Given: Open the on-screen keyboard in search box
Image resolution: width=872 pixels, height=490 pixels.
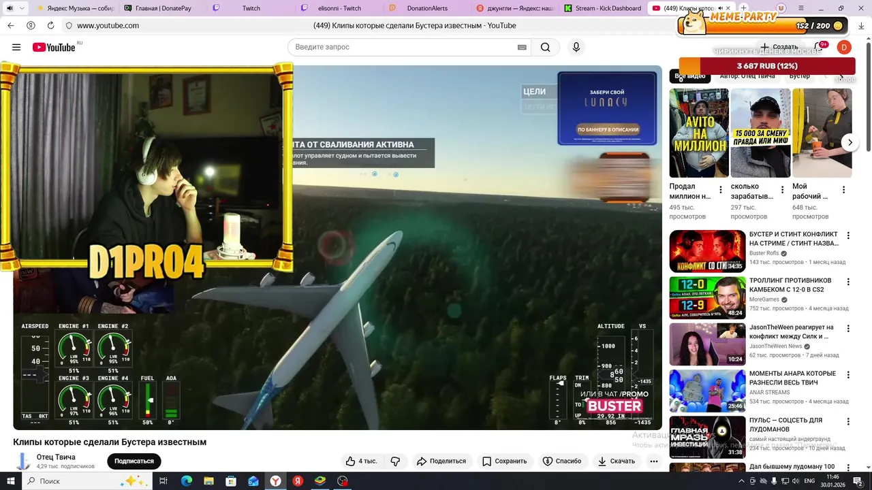Looking at the screenshot, I should 522,47.
